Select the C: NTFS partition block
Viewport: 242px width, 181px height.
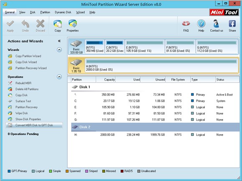[115, 47]
